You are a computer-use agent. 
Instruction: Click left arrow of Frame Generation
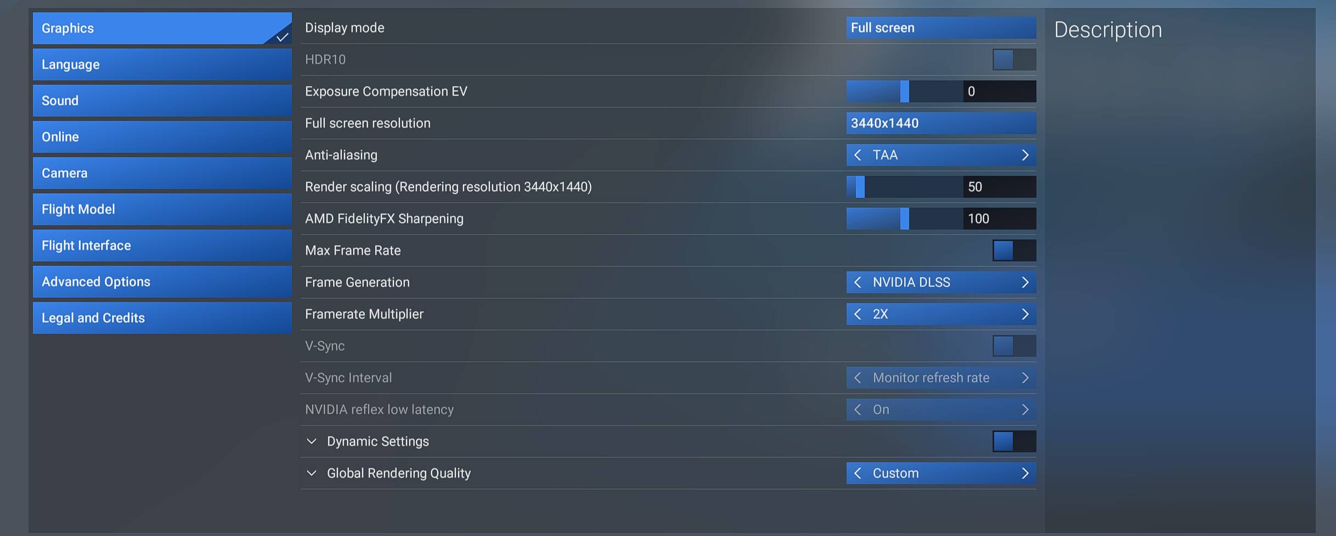coord(858,283)
